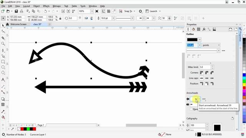Toggle Show Guidelines button
The width and height of the screenshot is (246, 138).
point(114,11)
